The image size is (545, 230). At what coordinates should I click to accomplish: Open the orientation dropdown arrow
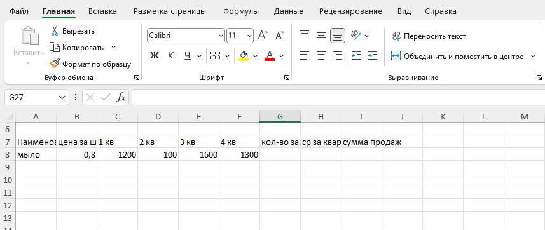point(367,36)
